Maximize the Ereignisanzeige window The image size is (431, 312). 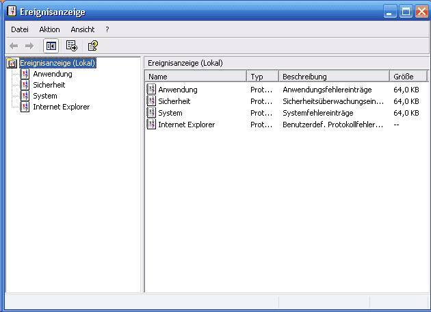[406, 12]
